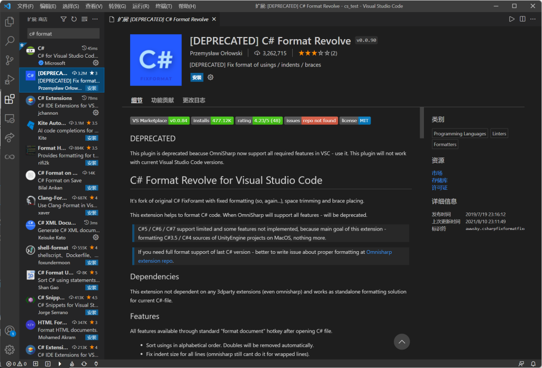Click the VS Marketplace v0.0.84 badge
542x368 pixels.
160,121
